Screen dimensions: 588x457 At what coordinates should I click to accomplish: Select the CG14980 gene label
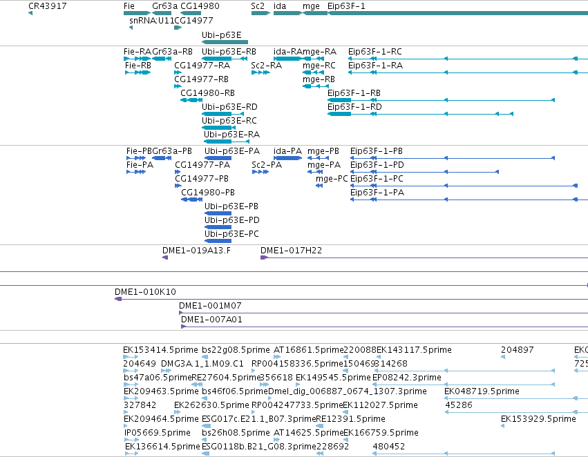tap(200, 6)
